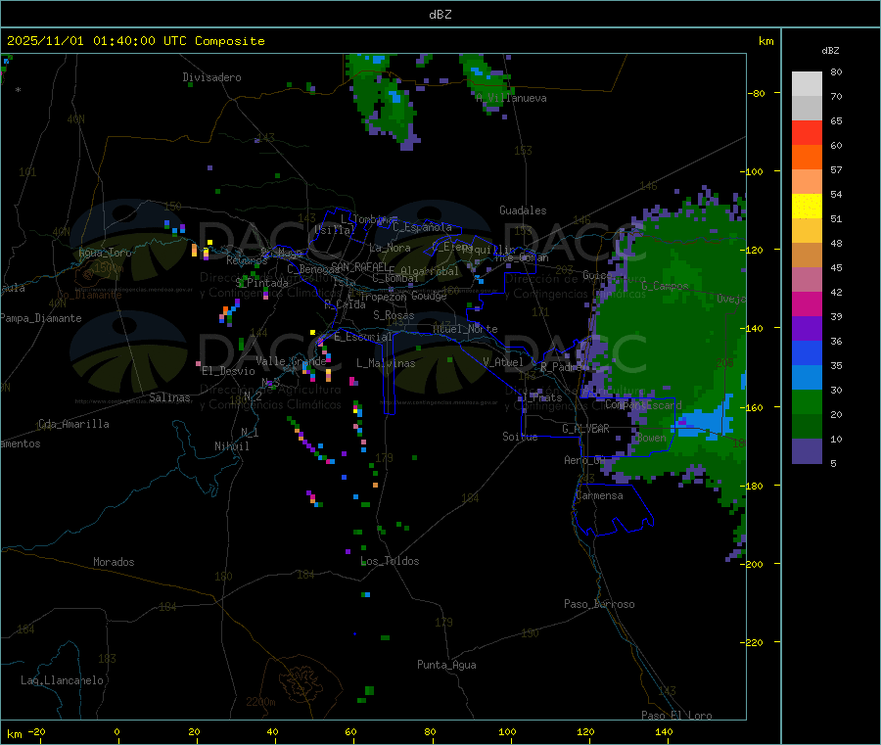Click the 2200m volcano elevation label
This screenshot has width=881, height=745.
[260, 702]
